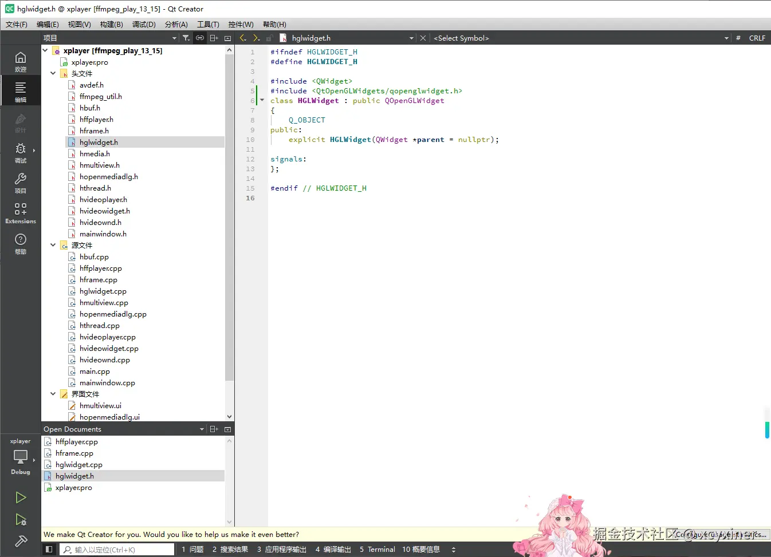This screenshot has height=557, width=771.
Task: Select hvideowidget.h in headers
Action: (104, 211)
